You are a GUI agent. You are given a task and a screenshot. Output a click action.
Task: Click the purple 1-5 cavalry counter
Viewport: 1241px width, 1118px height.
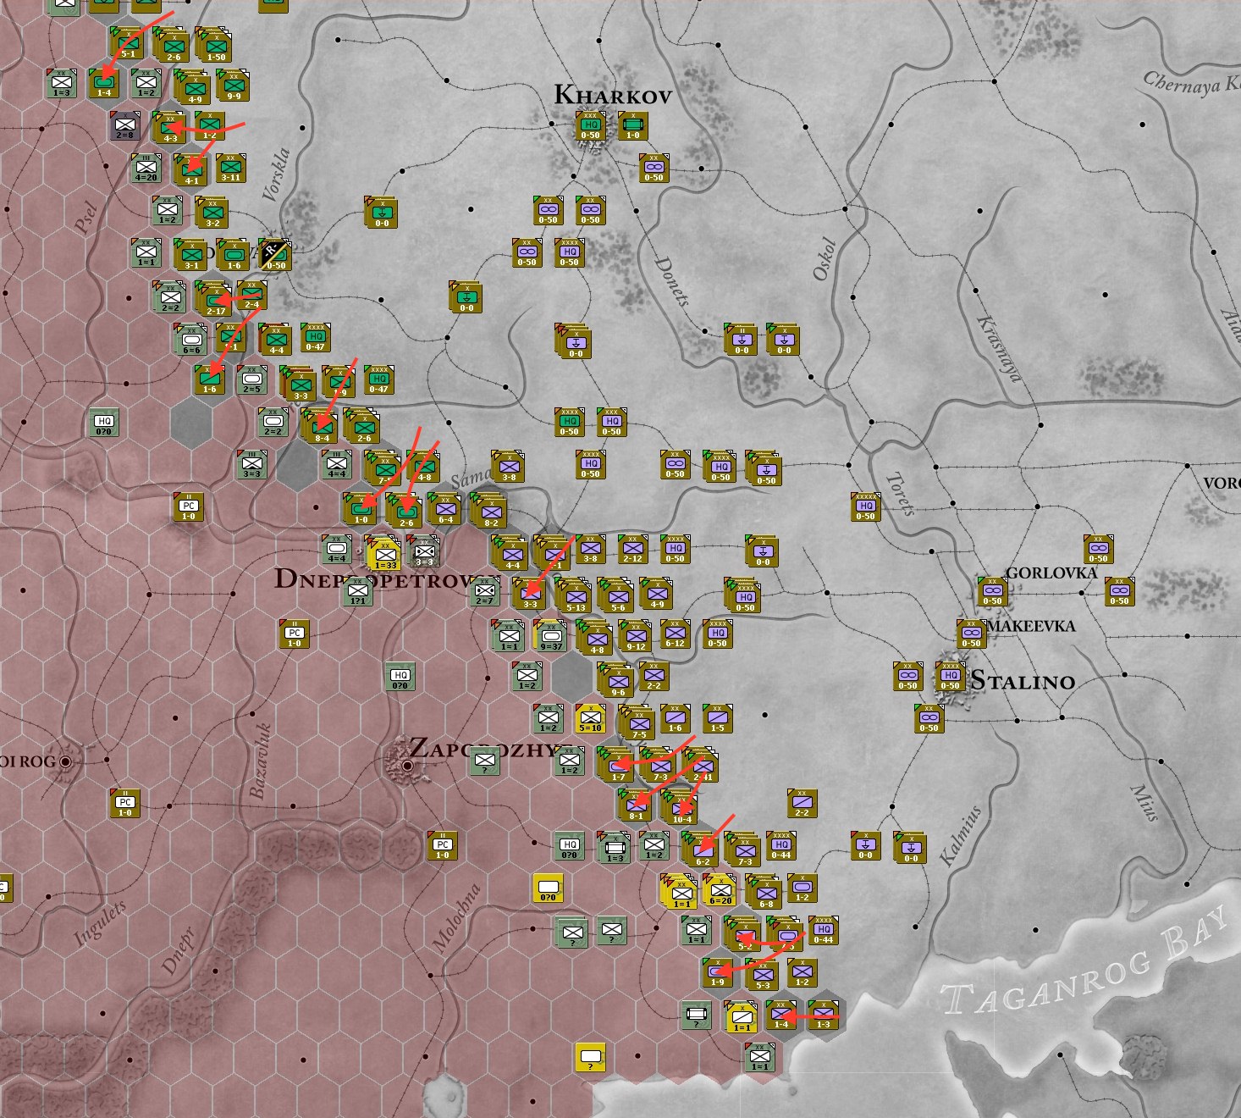717,717
